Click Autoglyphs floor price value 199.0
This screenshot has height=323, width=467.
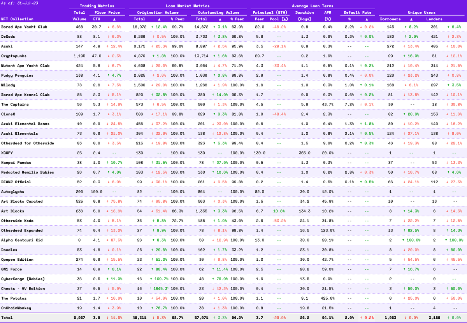97,191
